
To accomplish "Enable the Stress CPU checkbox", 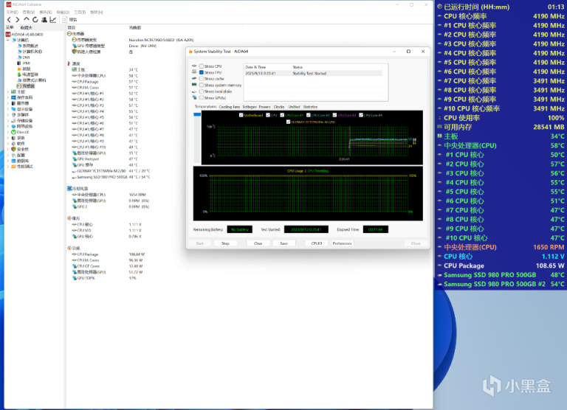I will [202, 66].
